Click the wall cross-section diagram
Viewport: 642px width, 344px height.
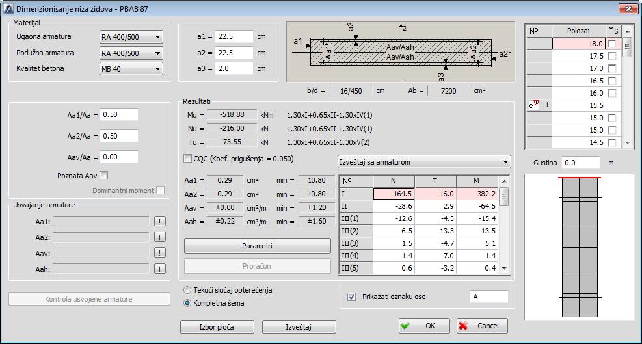[401, 52]
